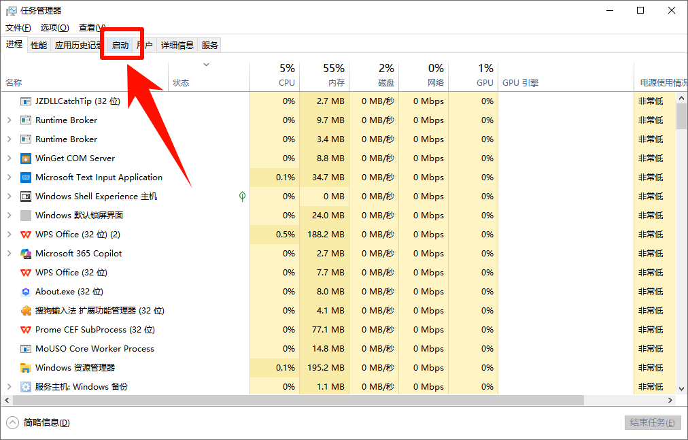Click the 0.5% CPU value

pyautogui.click(x=286, y=235)
